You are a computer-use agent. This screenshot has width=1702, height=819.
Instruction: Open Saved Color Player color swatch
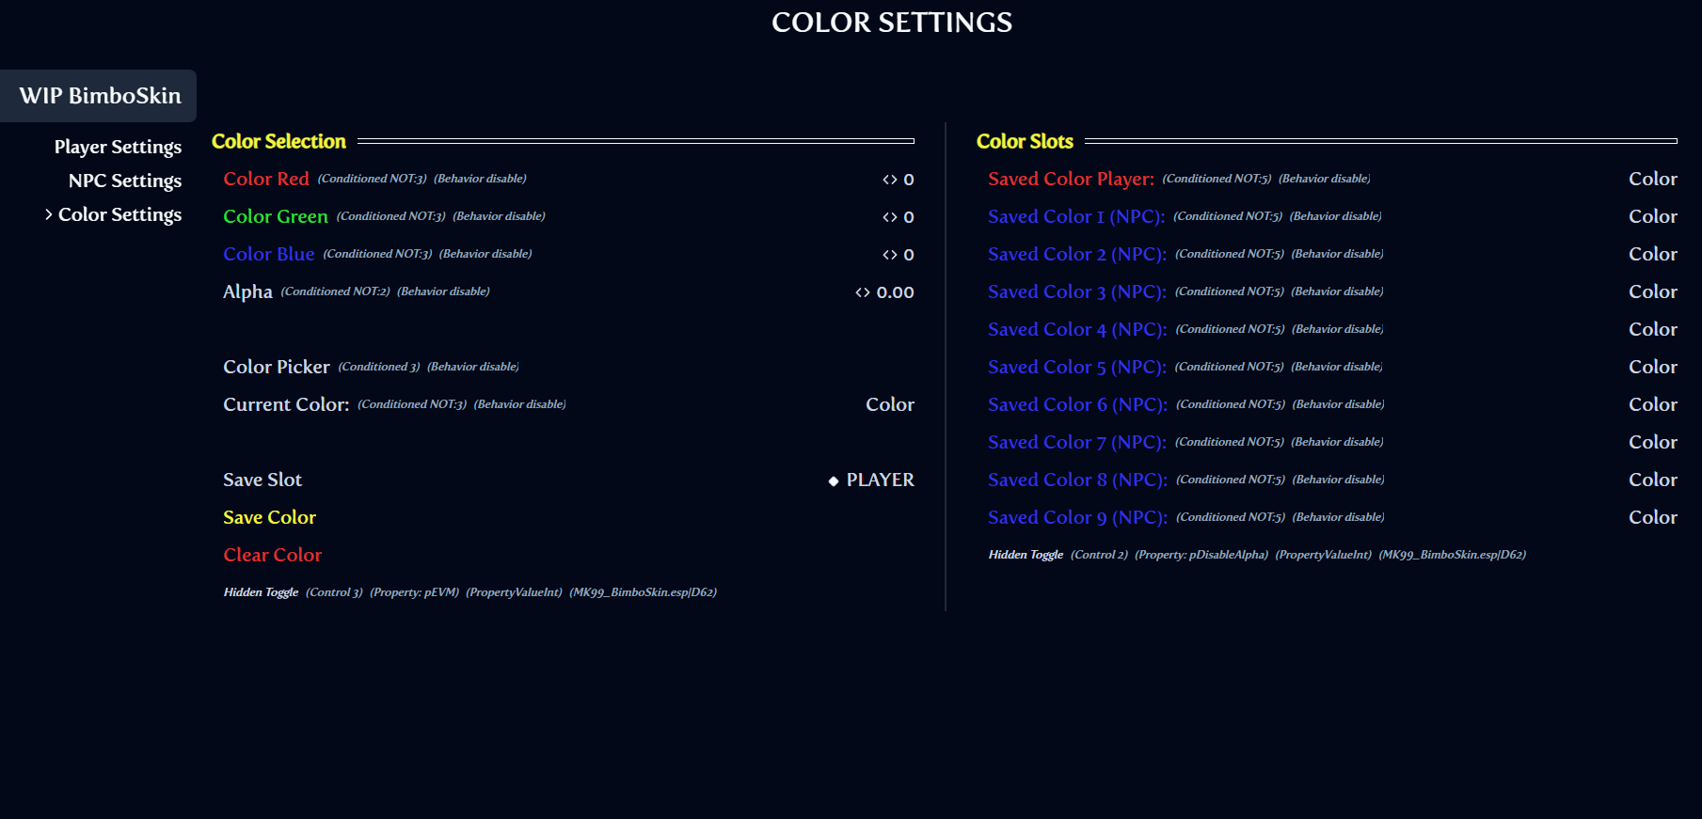[x=1653, y=179]
